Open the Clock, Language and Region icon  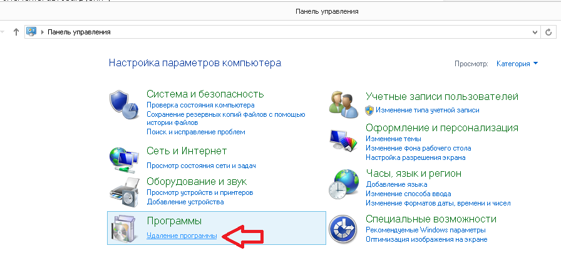pyautogui.click(x=342, y=184)
